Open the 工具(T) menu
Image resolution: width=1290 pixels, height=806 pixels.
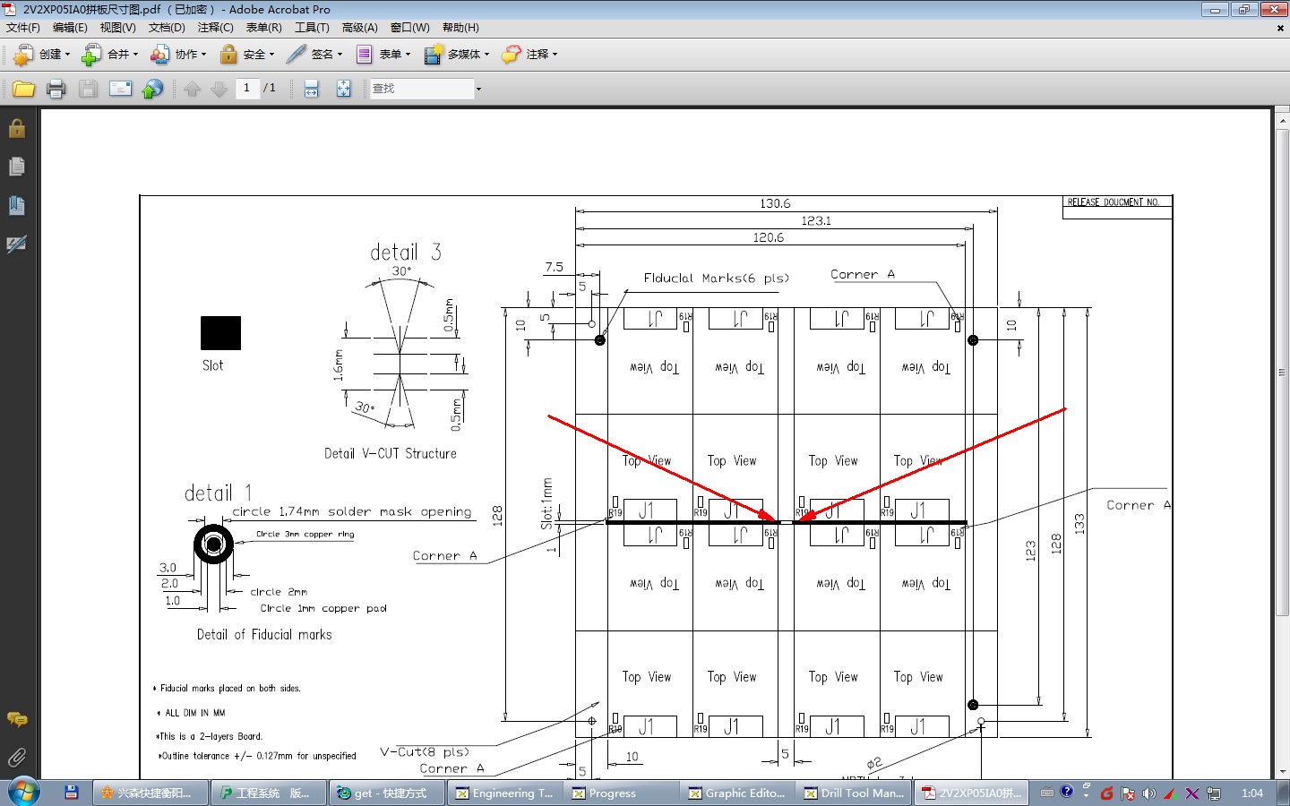click(x=312, y=28)
